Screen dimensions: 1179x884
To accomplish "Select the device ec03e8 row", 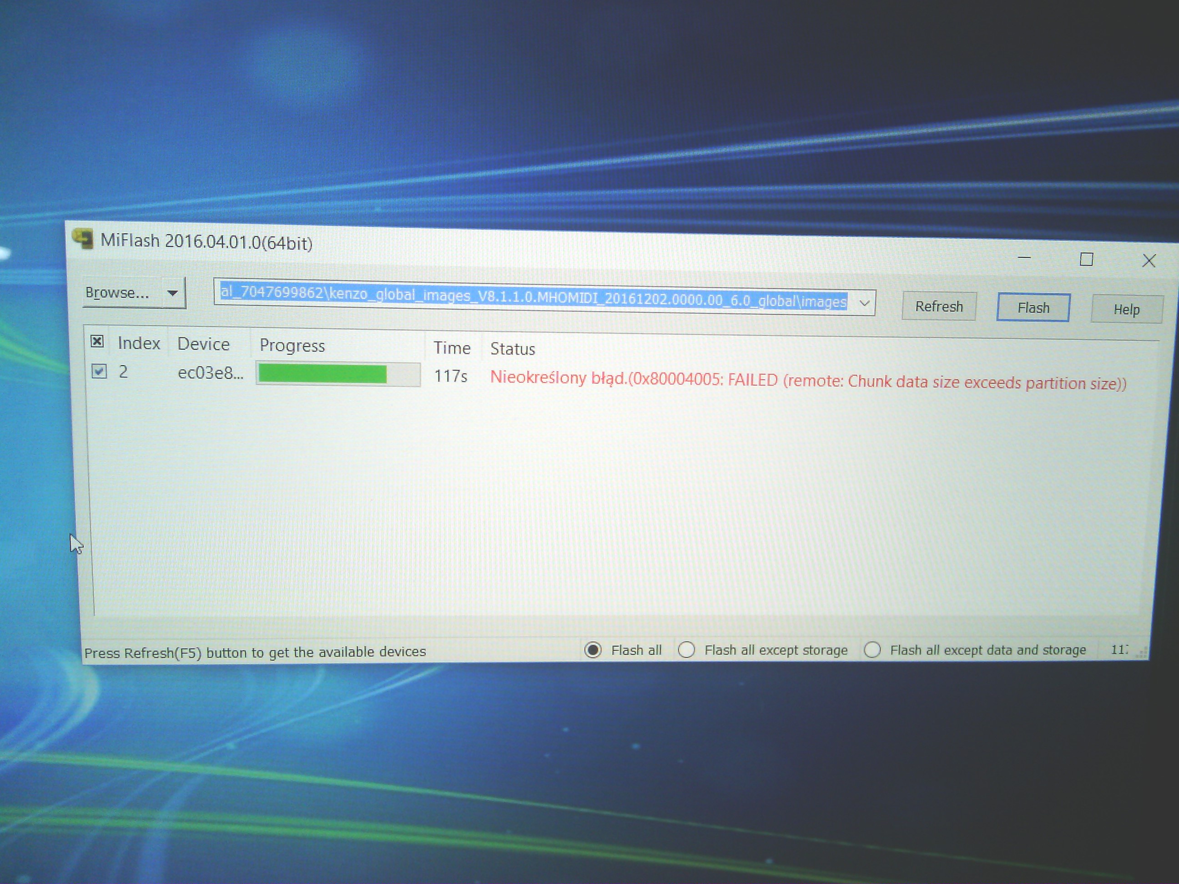I will click(x=210, y=373).
